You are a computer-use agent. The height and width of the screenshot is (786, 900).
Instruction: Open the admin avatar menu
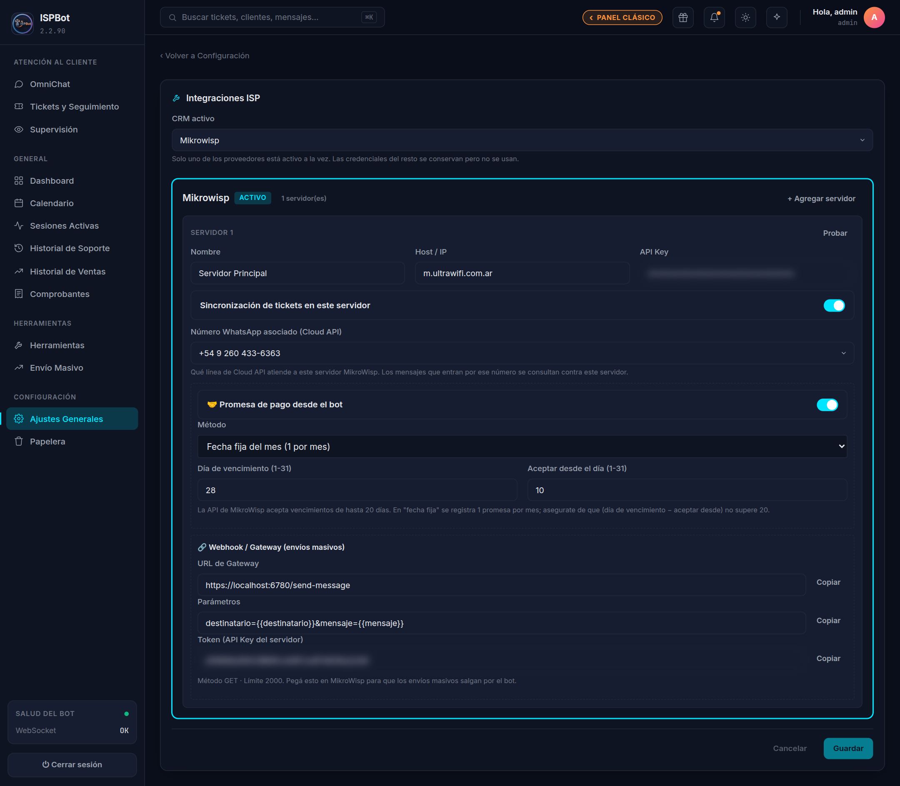click(874, 17)
